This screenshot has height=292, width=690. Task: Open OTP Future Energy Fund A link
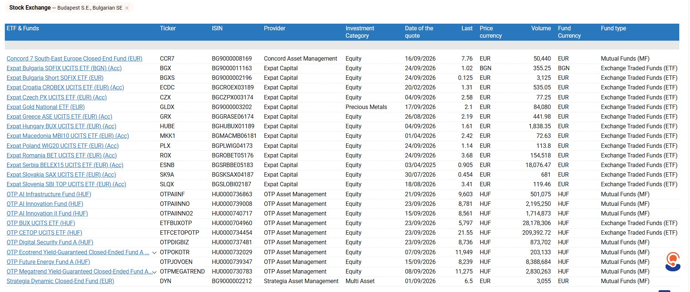[x=48, y=262]
